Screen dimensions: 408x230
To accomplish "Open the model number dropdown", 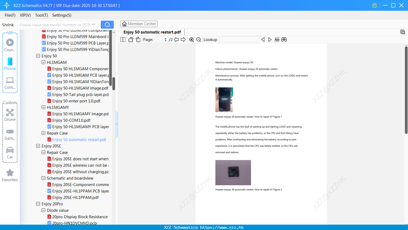I will (93, 25).
